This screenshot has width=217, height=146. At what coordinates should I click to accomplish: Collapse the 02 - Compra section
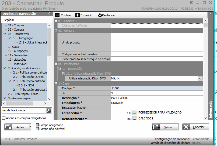56,31
